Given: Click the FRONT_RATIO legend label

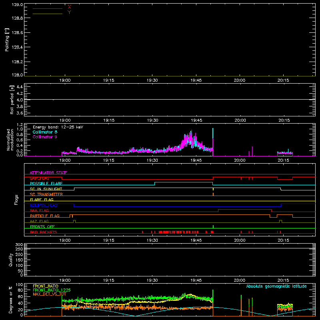Looking at the screenshot, I should 46,286.
